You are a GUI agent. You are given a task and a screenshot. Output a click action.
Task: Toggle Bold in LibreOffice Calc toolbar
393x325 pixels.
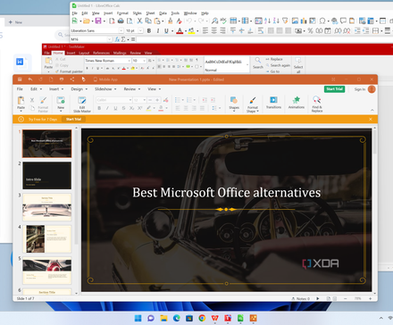pos(149,30)
